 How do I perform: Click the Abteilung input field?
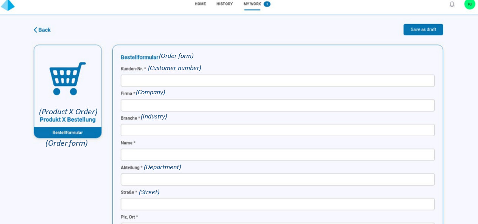pos(277,179)
